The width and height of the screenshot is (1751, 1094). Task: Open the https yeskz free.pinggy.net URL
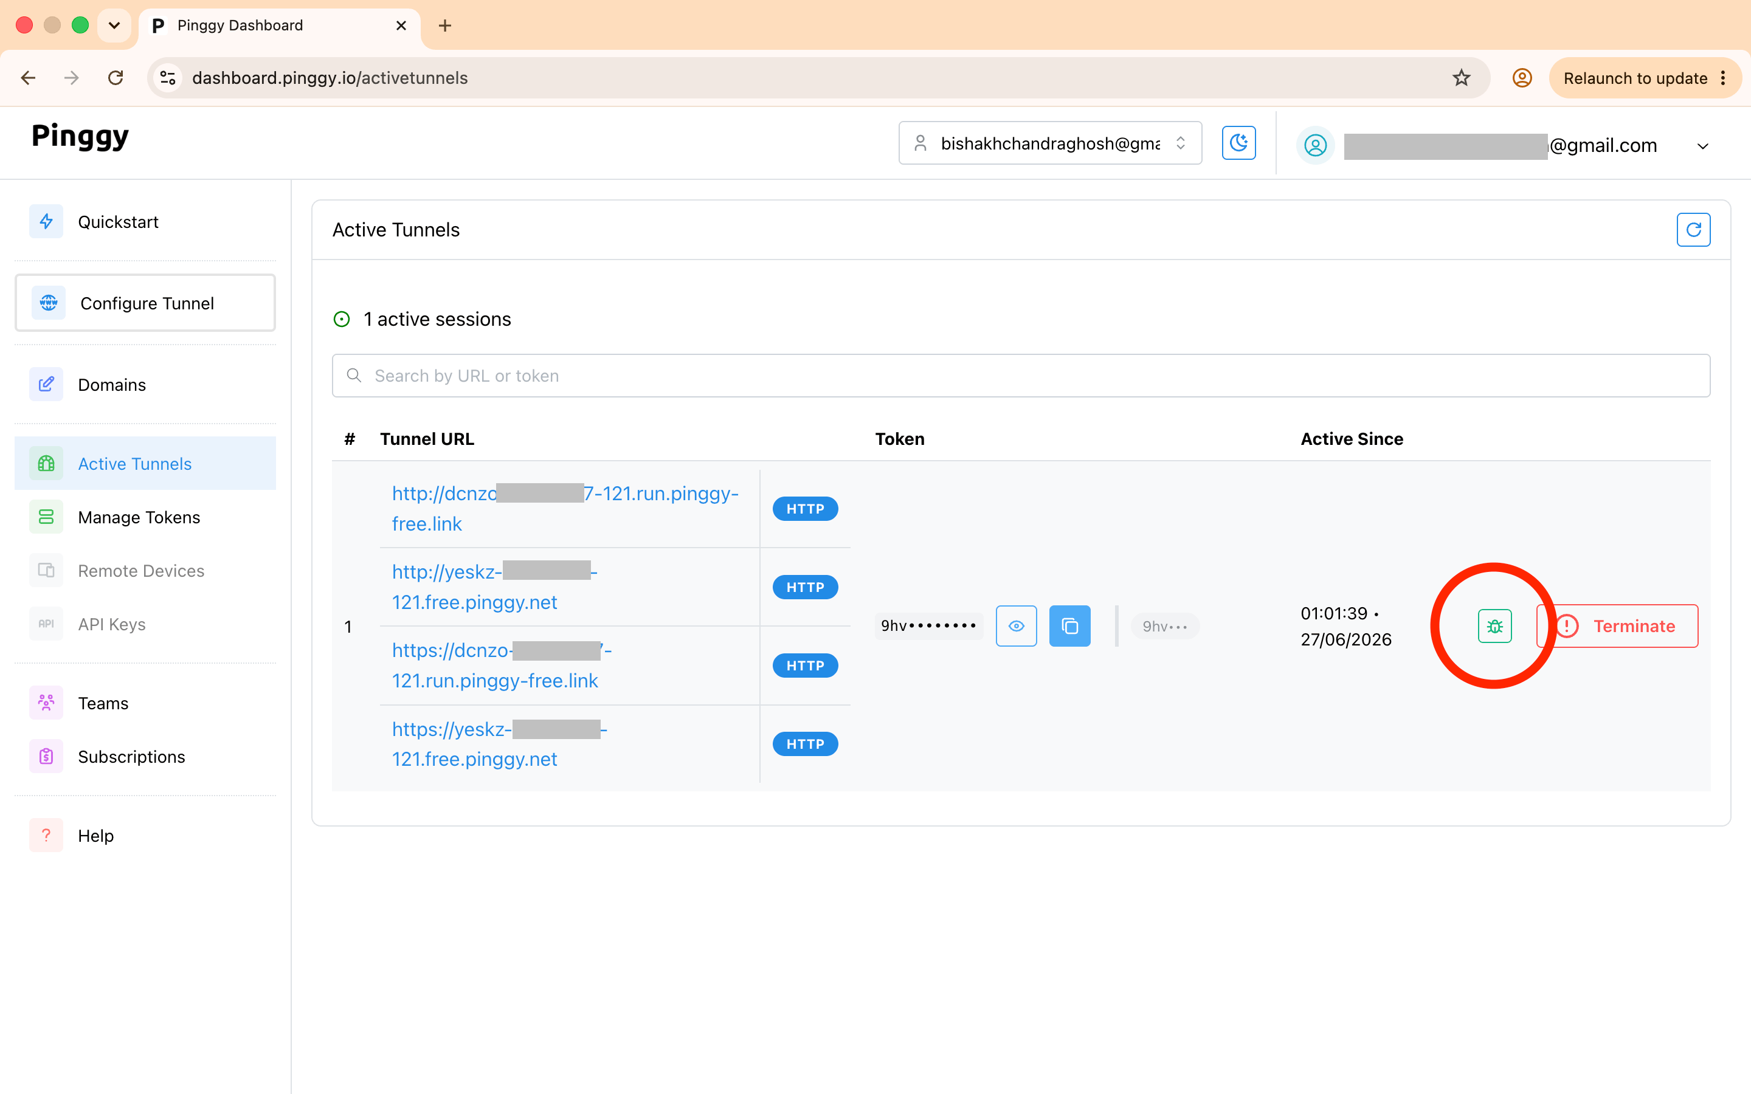[500, 744]
